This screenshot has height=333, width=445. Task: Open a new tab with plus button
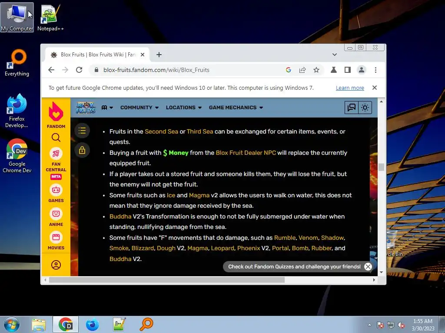click(x=159, y=55)
